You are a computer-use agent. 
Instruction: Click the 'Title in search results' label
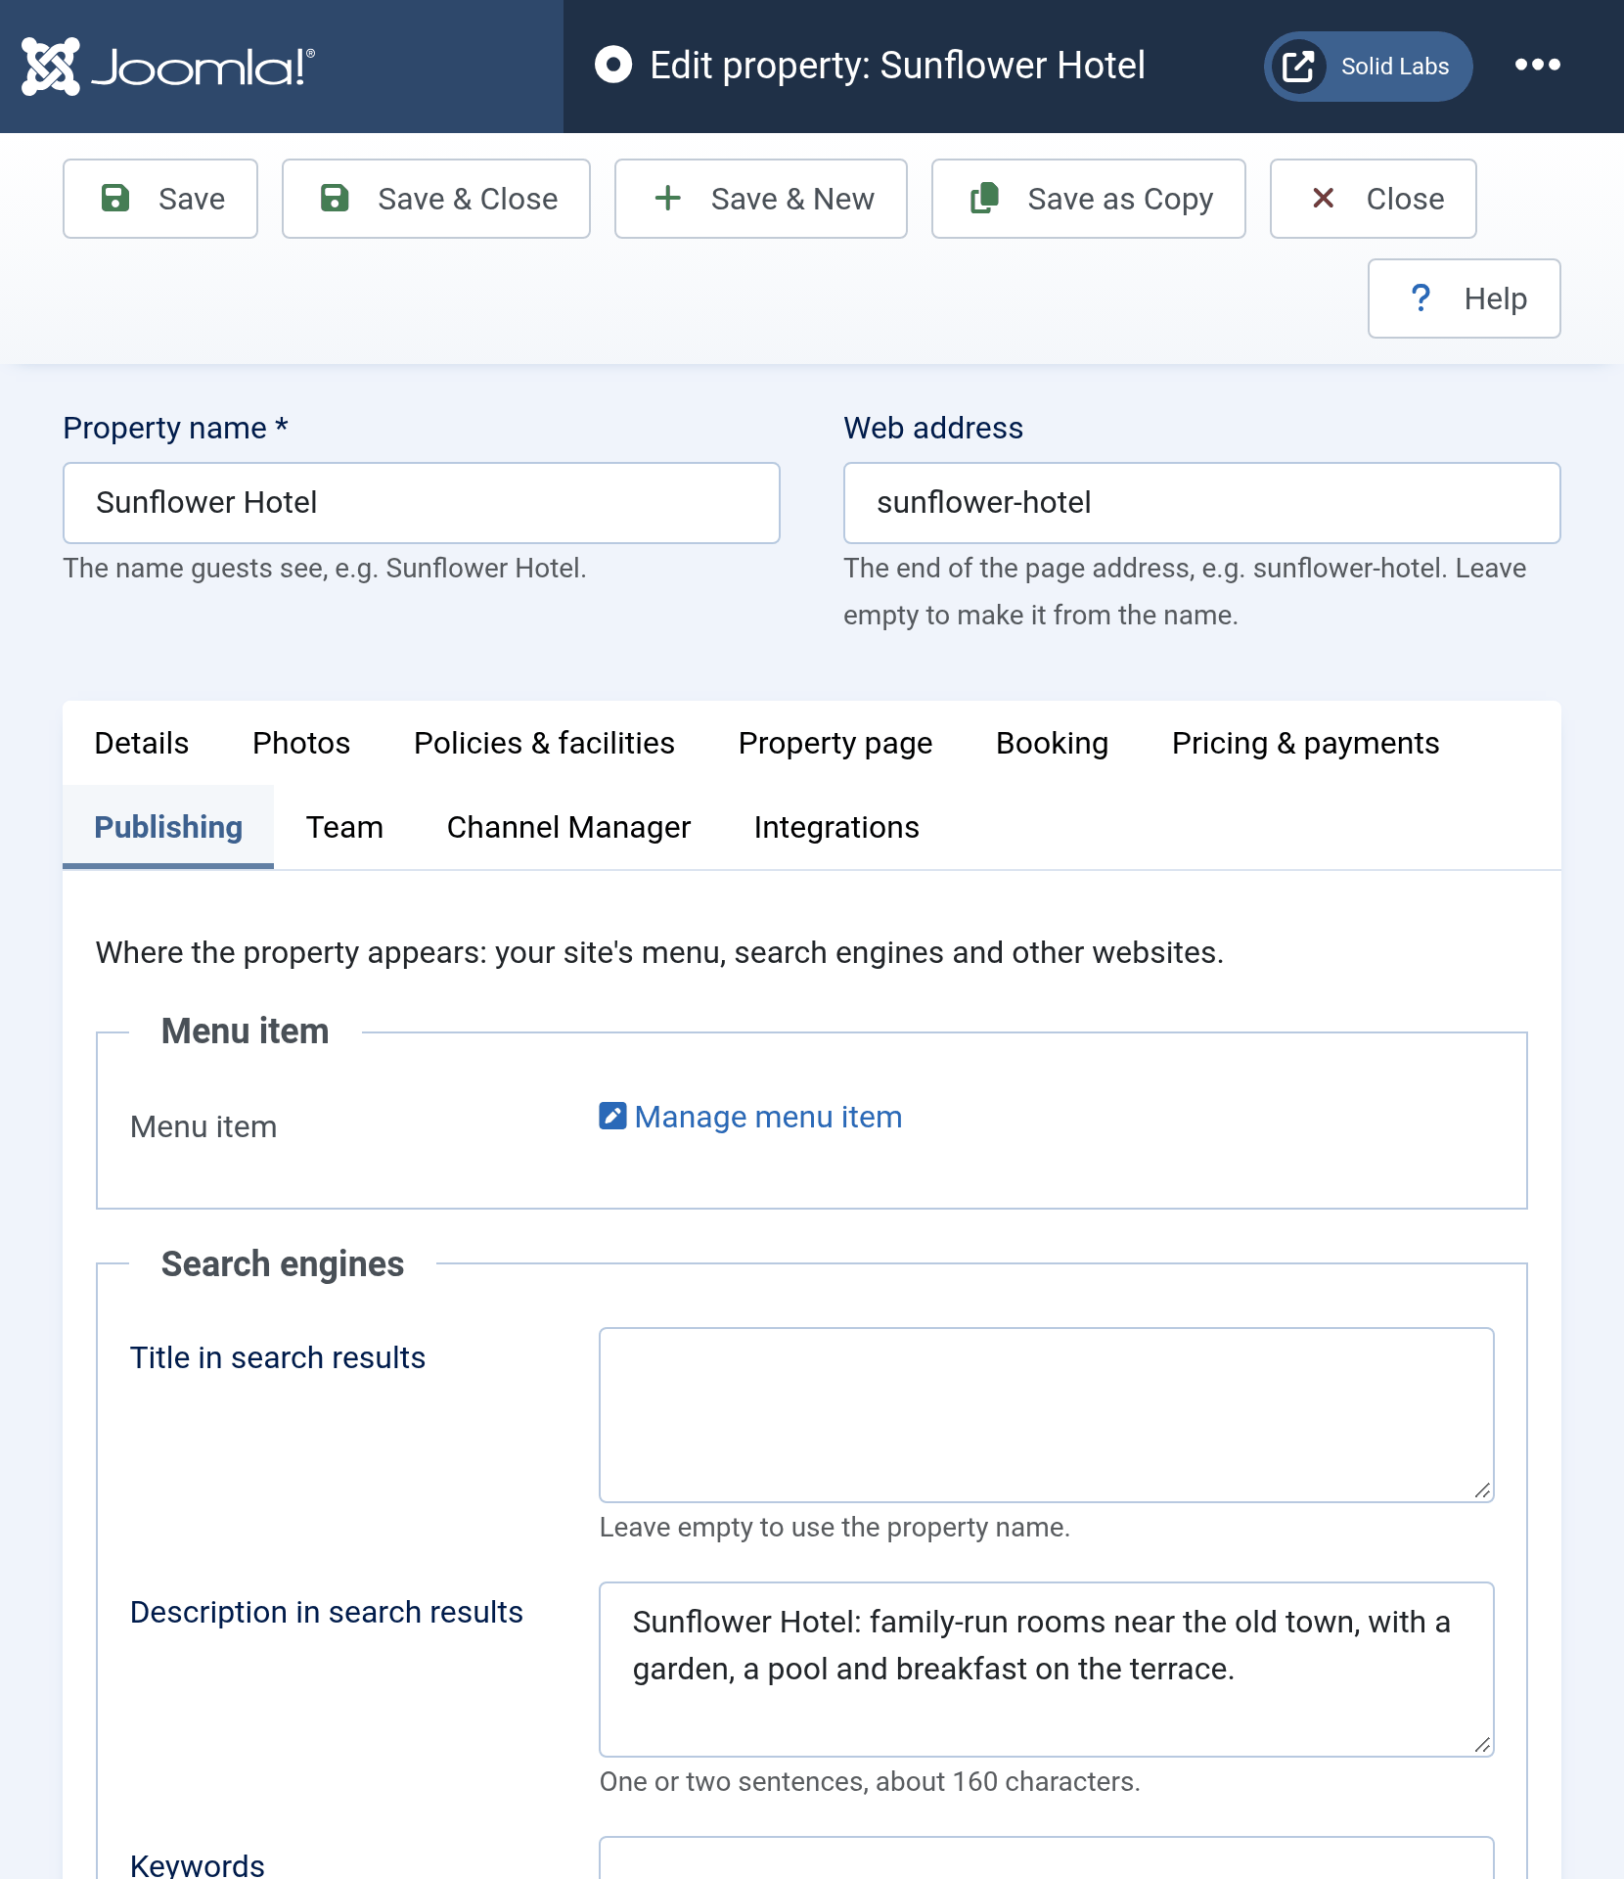point(278,1357)
